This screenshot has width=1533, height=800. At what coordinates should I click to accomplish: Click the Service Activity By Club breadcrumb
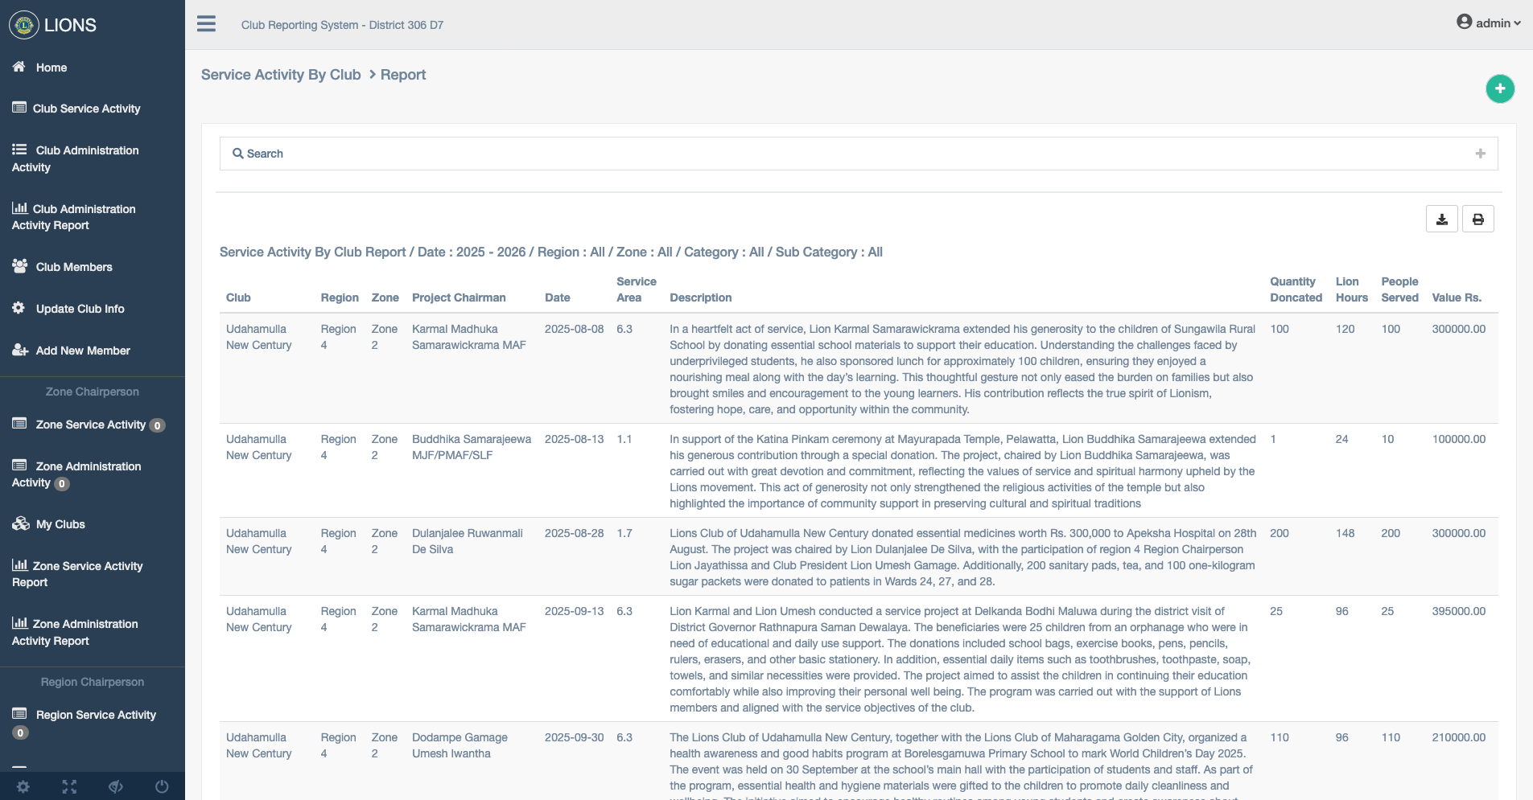pyautogui.click(x=281, y=74)
